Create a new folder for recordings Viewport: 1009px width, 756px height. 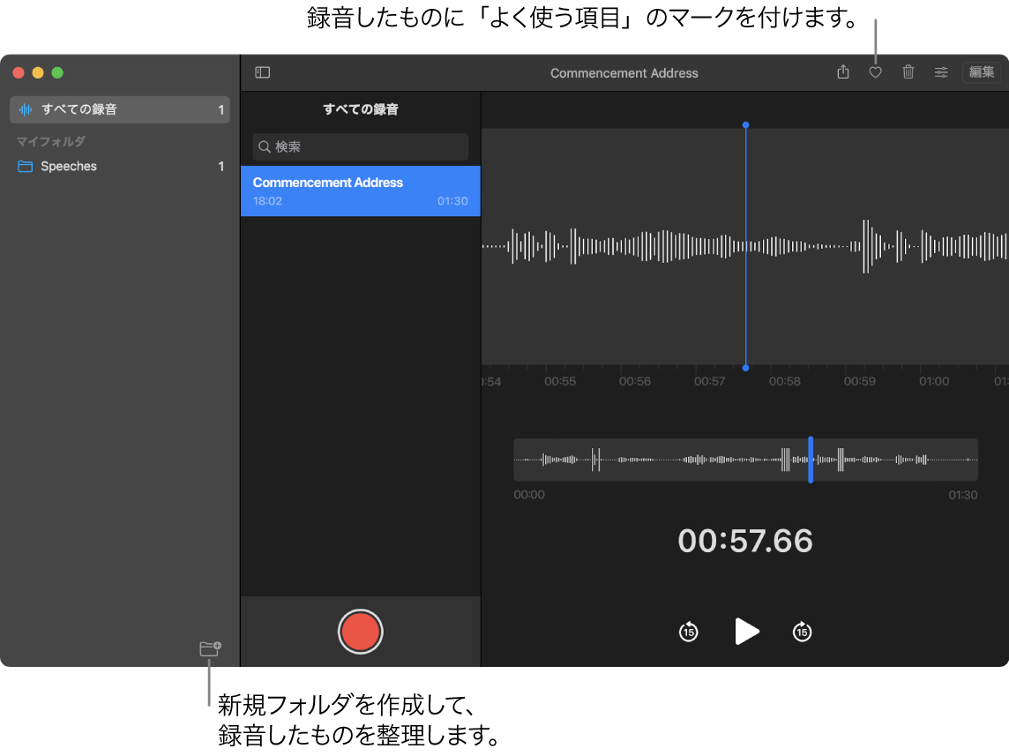click(209, 648)
